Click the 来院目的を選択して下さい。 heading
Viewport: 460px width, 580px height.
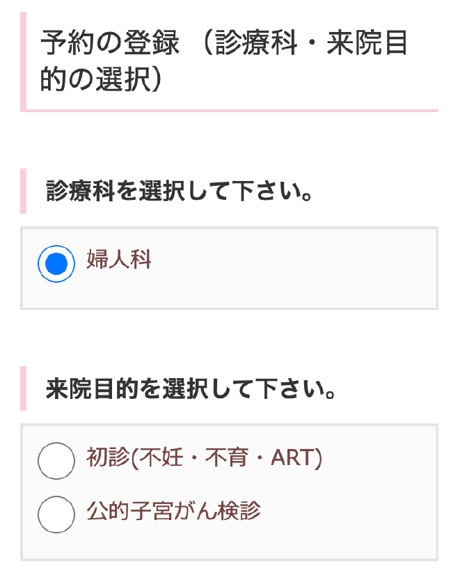click(x=191, y=389)
